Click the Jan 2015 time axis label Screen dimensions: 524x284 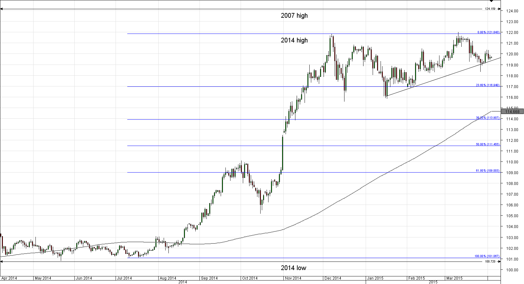pyautogui.click(x=375, y=278)
